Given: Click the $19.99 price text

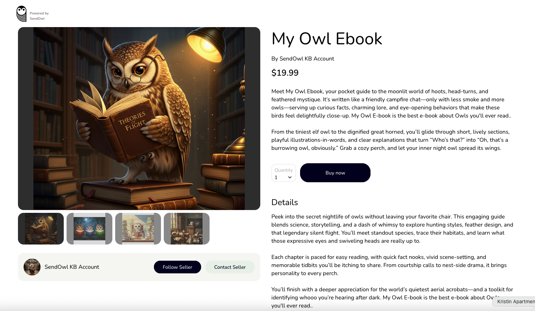Looking at the screenshot, I should 285,73.
